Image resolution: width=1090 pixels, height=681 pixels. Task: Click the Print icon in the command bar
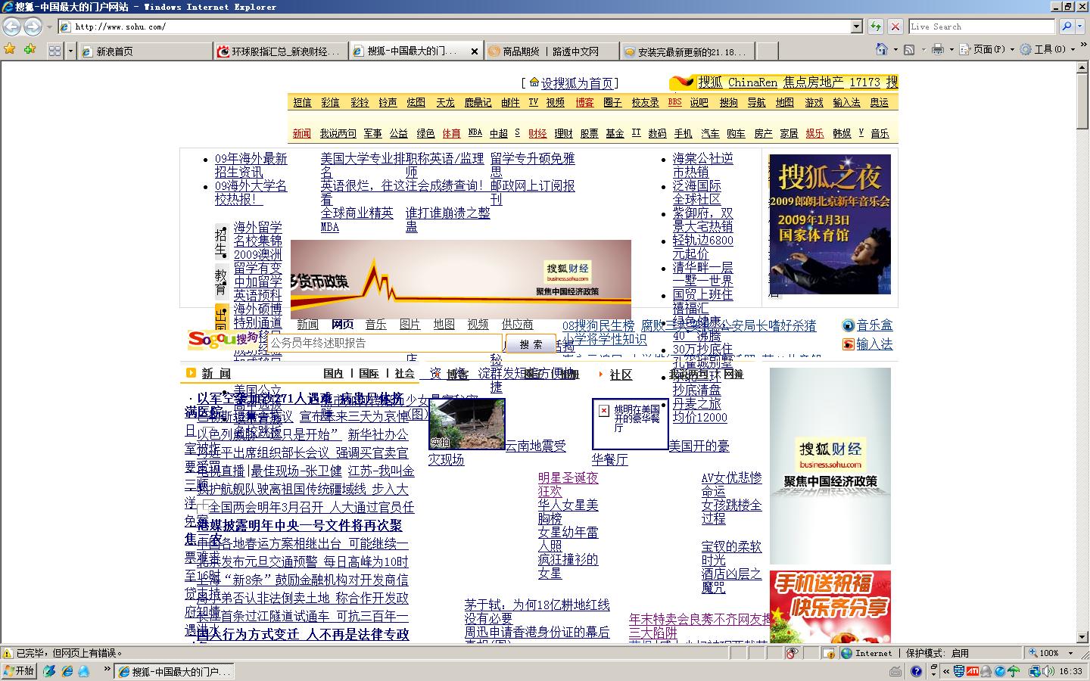point(938,49)
